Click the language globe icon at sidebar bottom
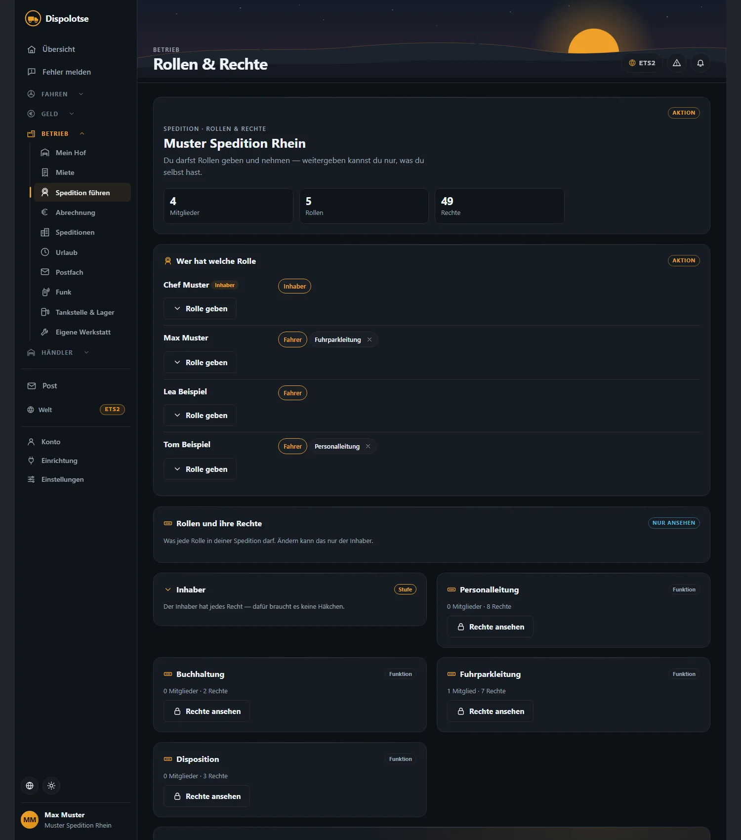This screenshot has width=741, height=840. pyautogui.click(x=30, y=786)
